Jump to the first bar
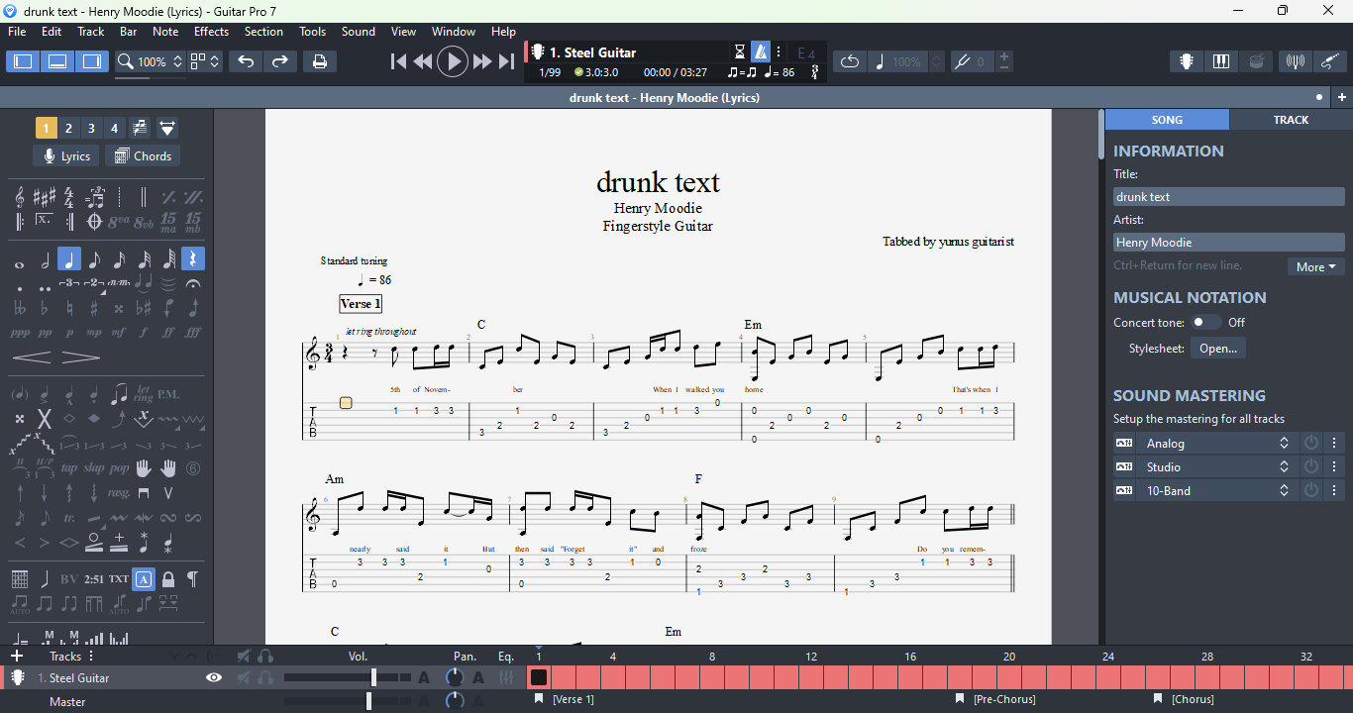 [398, 61]
